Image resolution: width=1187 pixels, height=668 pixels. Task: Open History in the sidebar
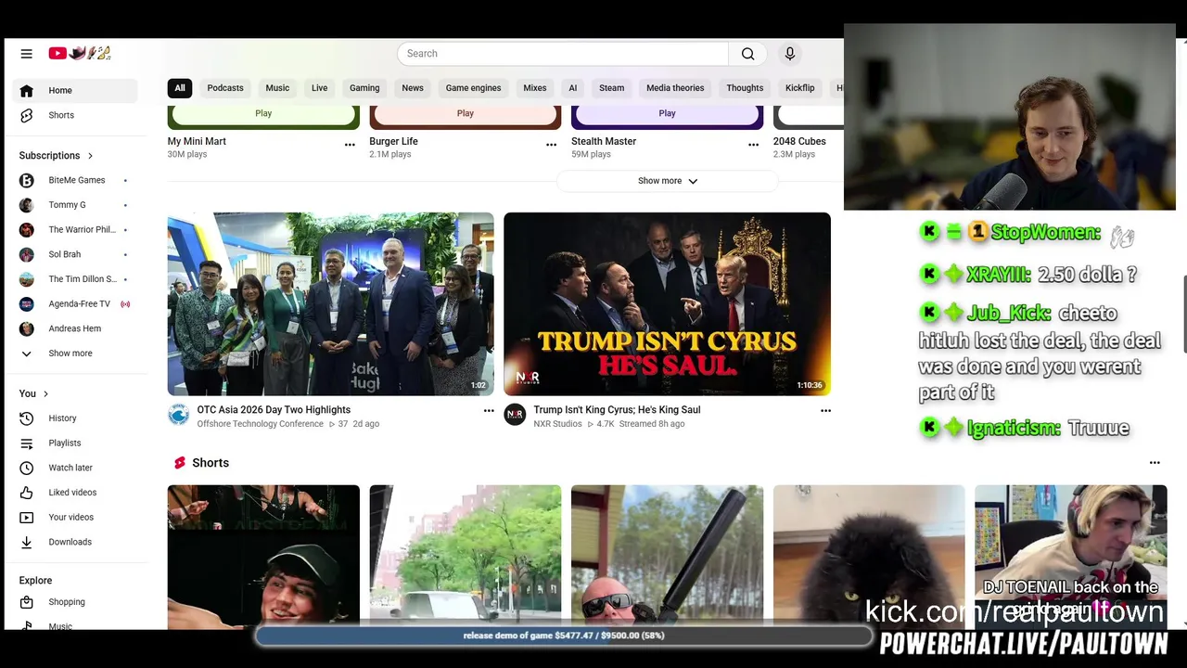(75, 418)
